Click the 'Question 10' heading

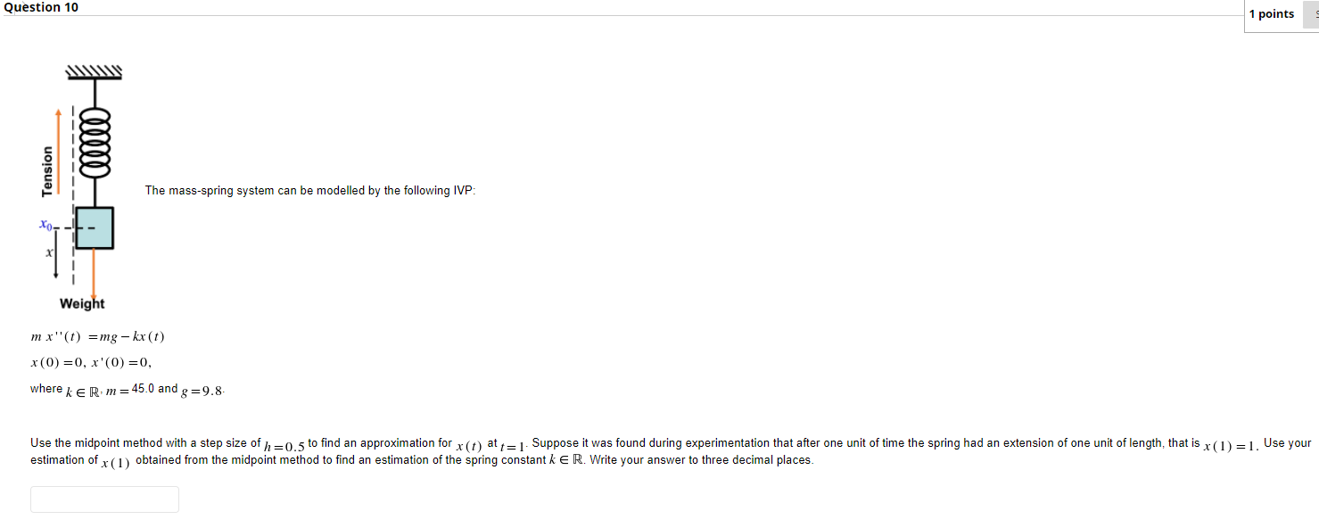click(40, 7)
